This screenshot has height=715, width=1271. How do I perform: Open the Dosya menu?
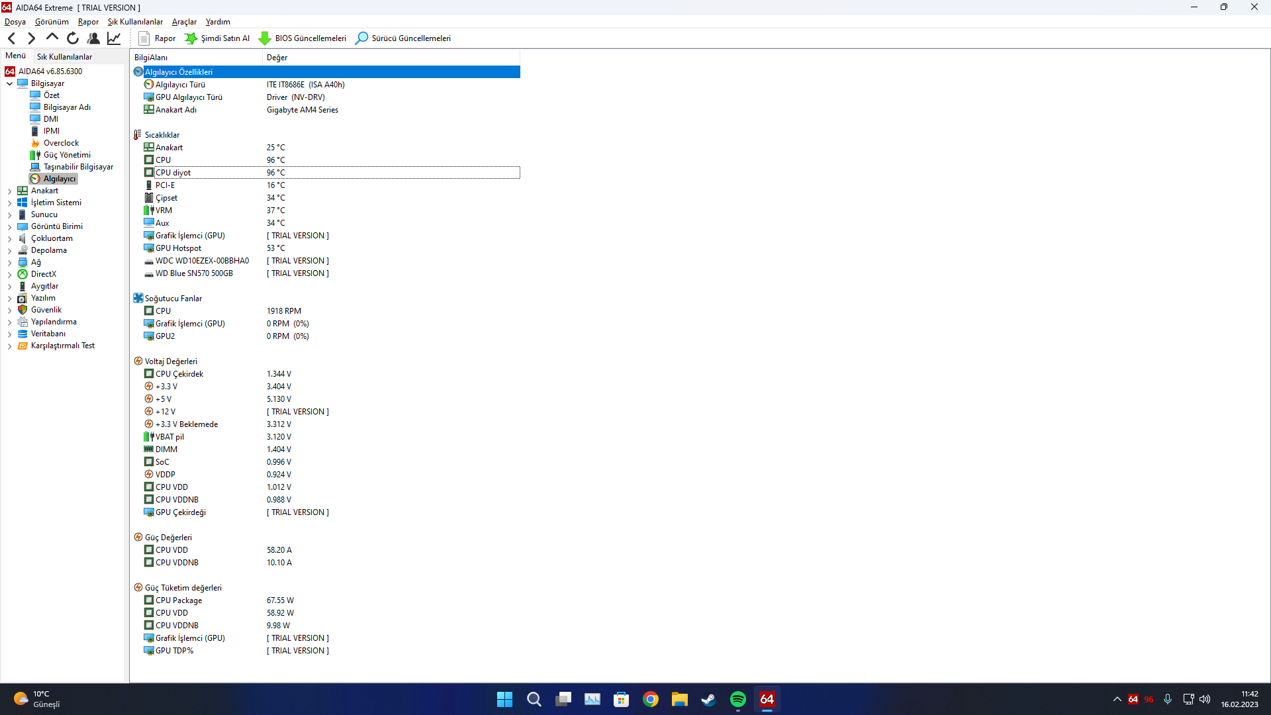point(15,22)
